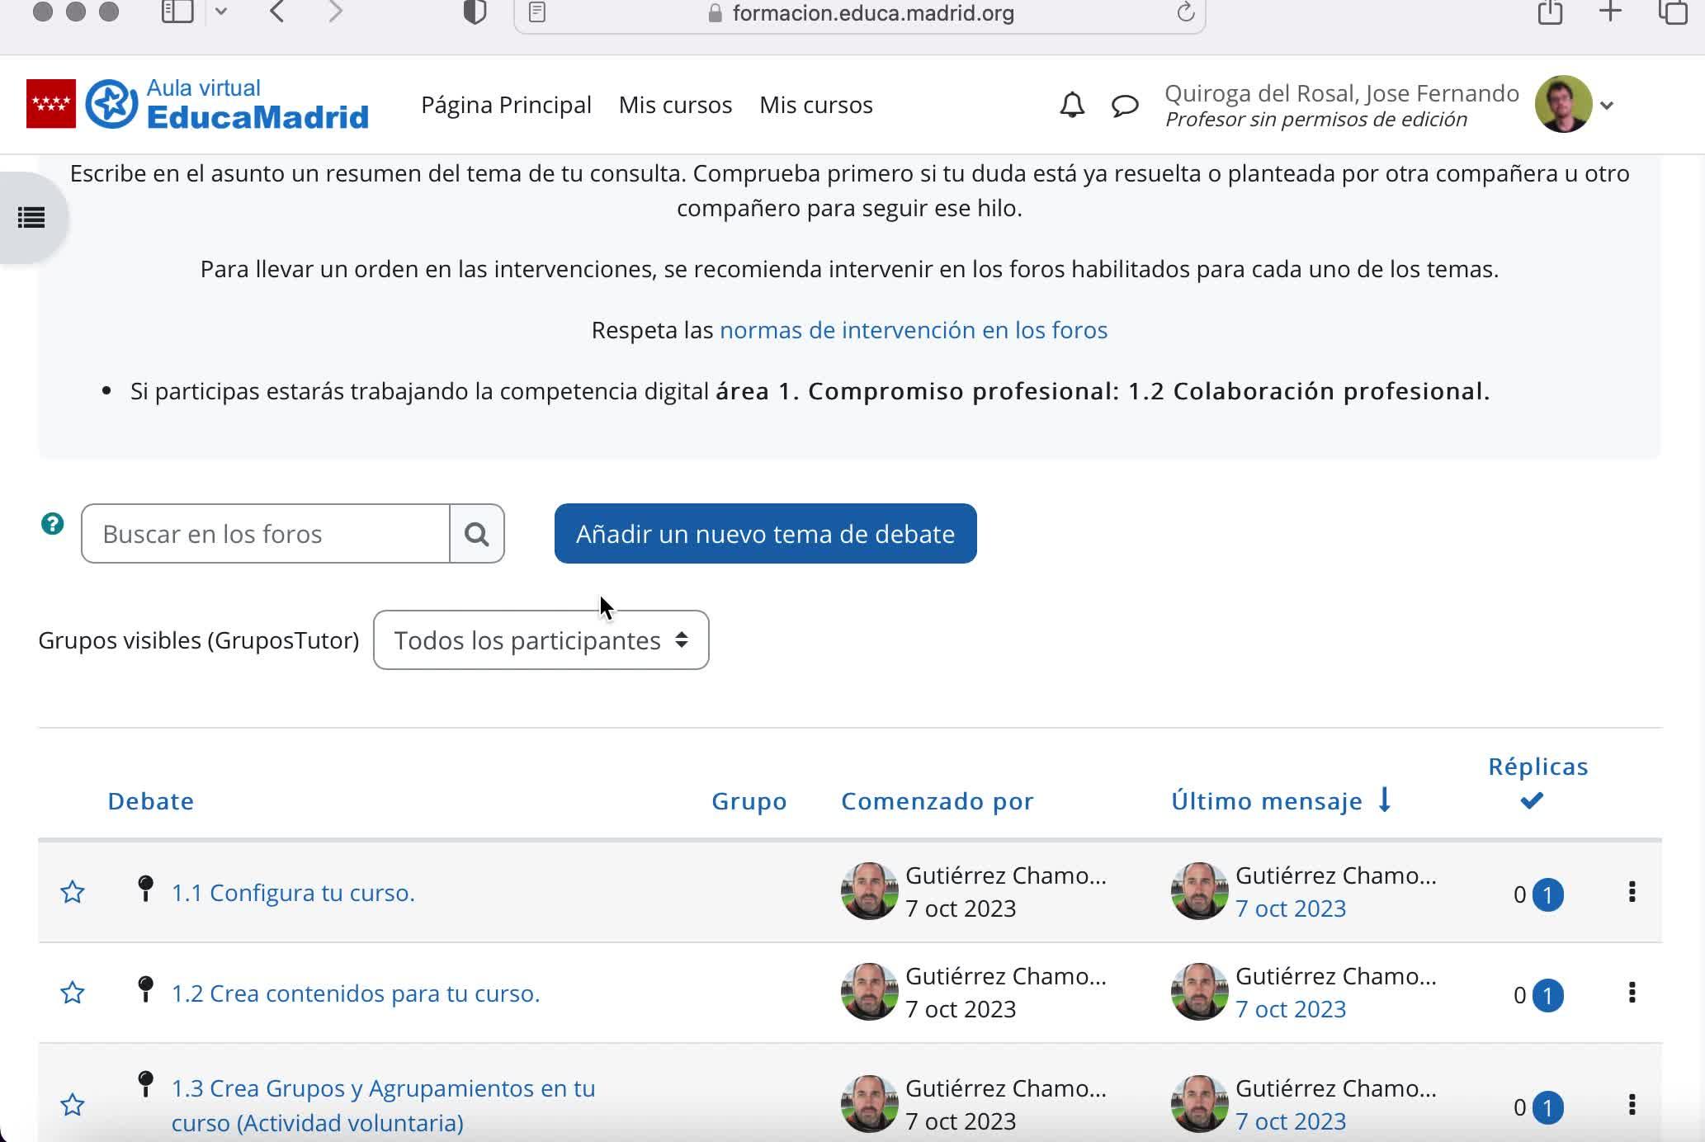
Task: Go to Página Principal in navigation
Action: point(506,105)
